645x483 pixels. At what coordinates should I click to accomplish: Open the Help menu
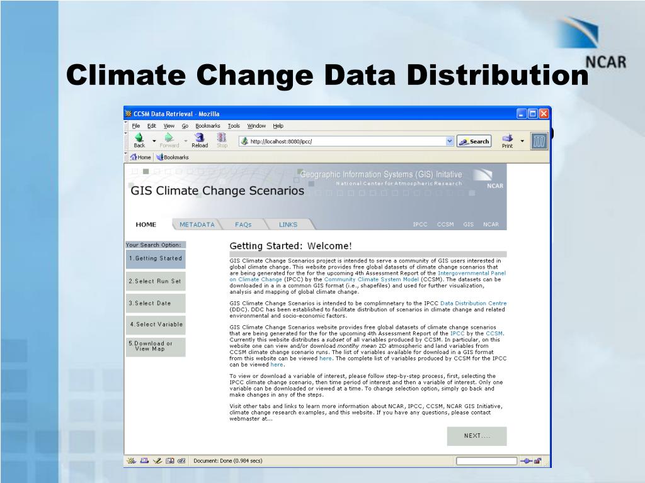click(278, 126)
